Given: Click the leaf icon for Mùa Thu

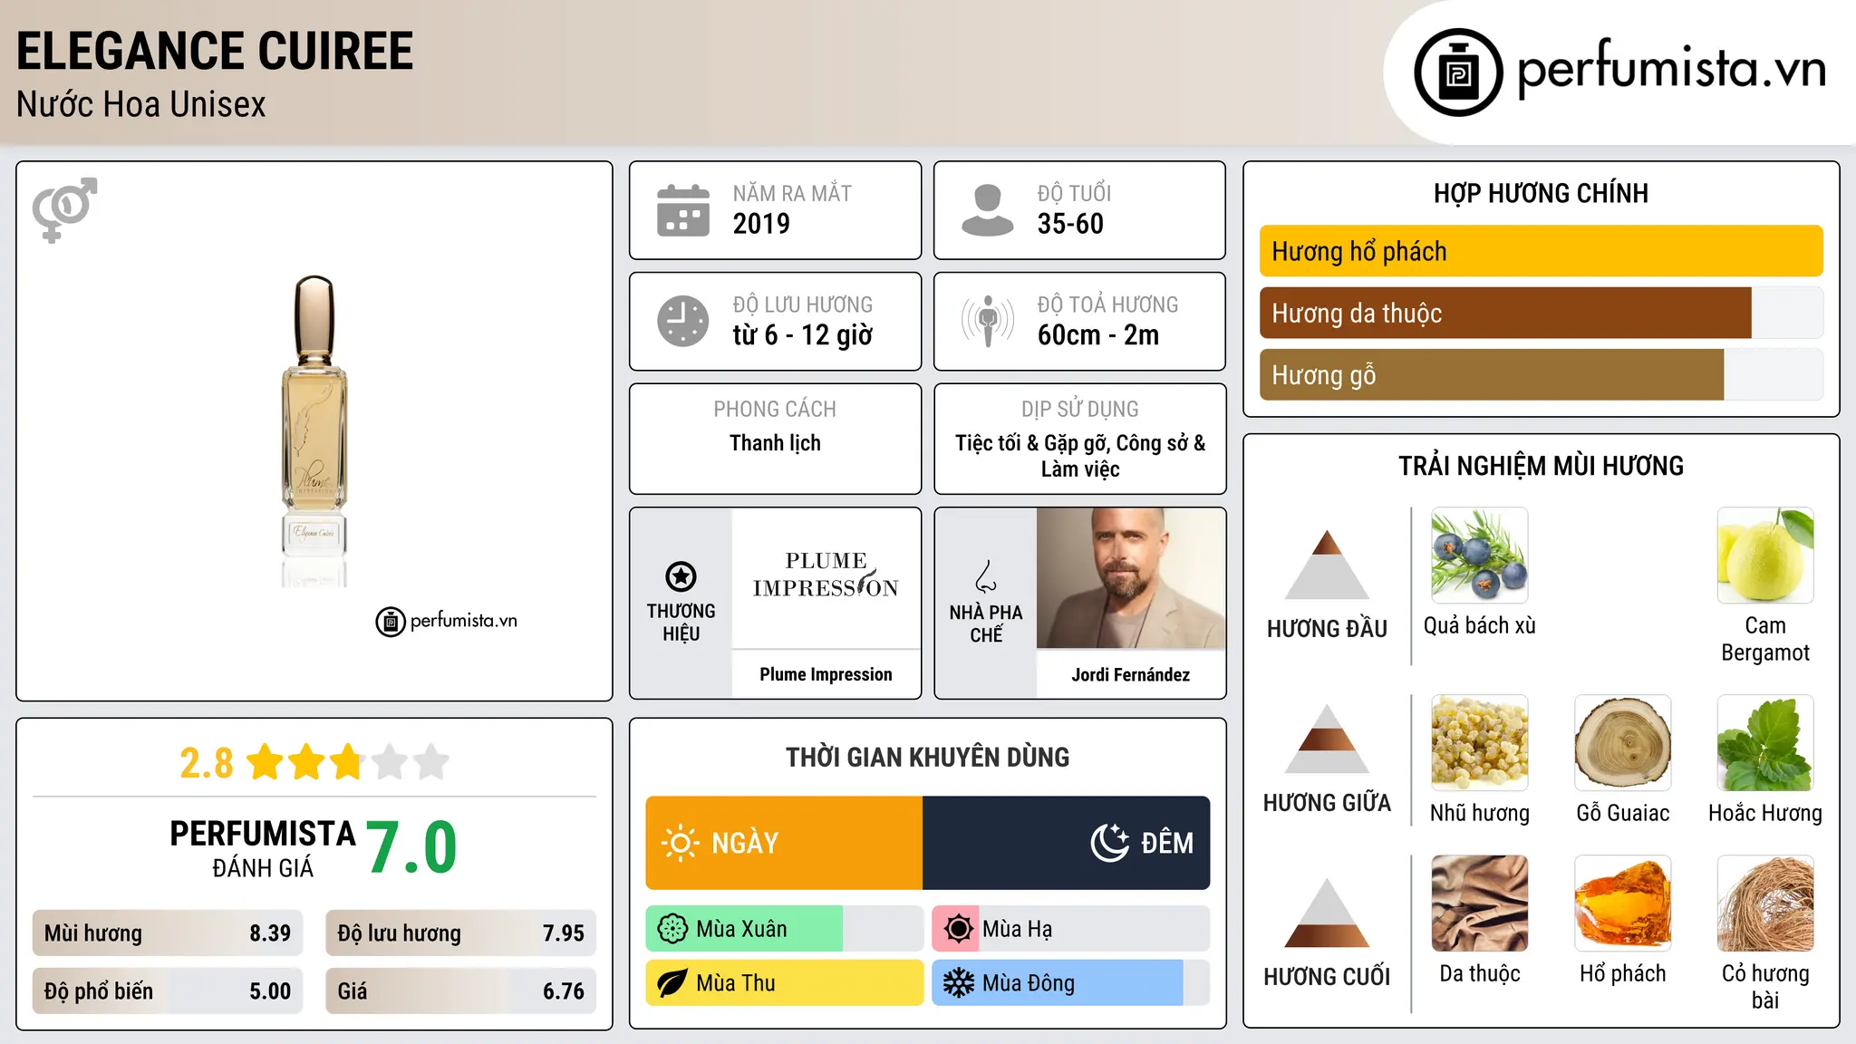Looking at the screenshot, I should tap(672, 983).
